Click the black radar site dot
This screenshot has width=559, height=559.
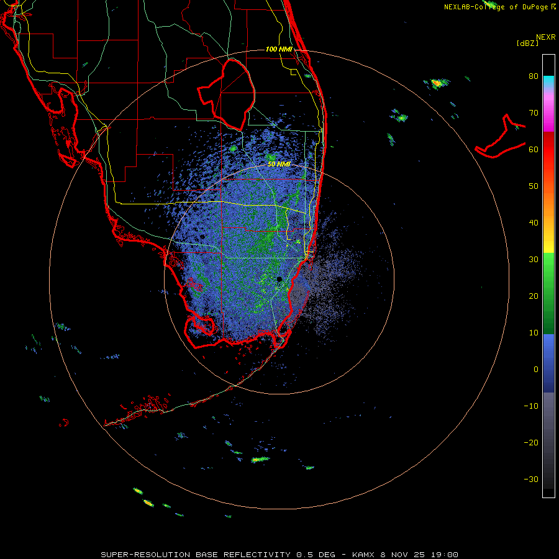click(x=279, y=279)
